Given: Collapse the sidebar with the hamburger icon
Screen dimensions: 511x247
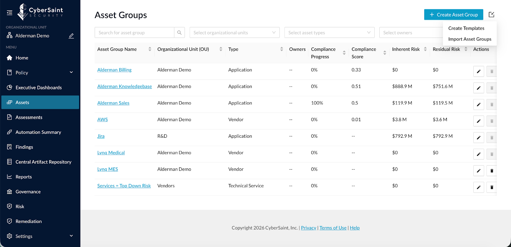Looking at the screenshot, I should [x=10, y=13].
